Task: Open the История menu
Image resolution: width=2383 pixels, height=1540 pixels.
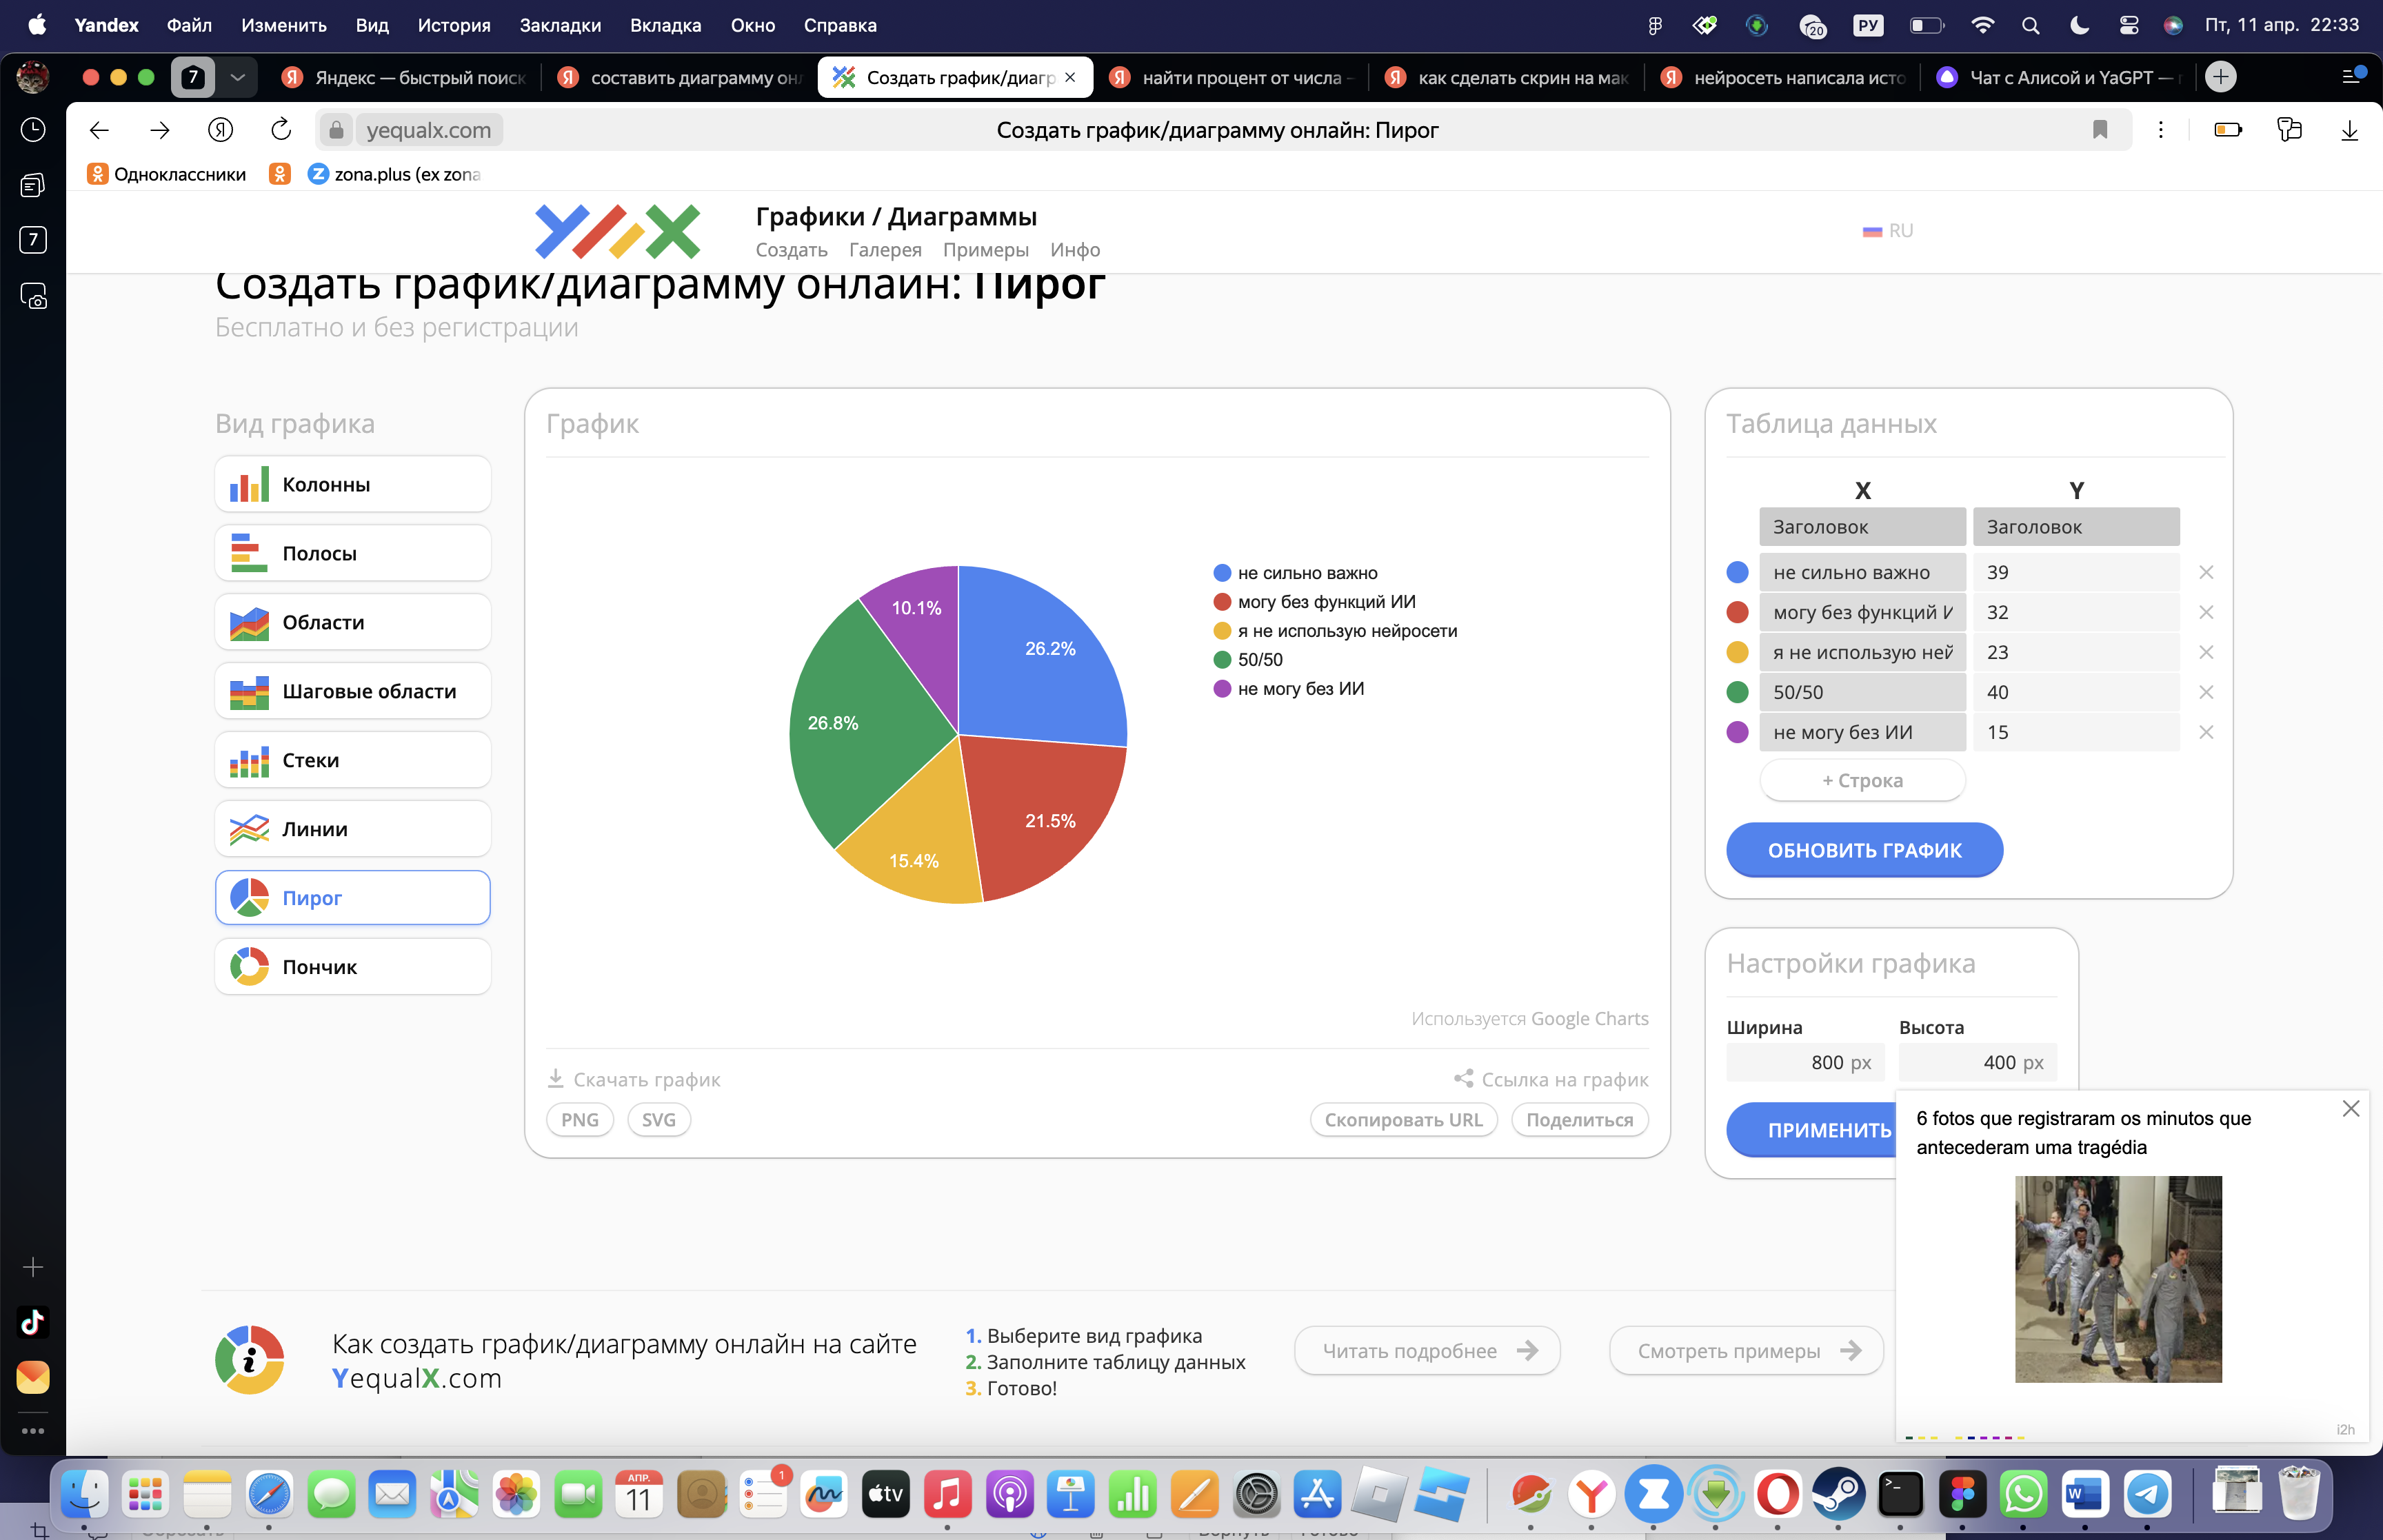Action: tap(454, 25)
